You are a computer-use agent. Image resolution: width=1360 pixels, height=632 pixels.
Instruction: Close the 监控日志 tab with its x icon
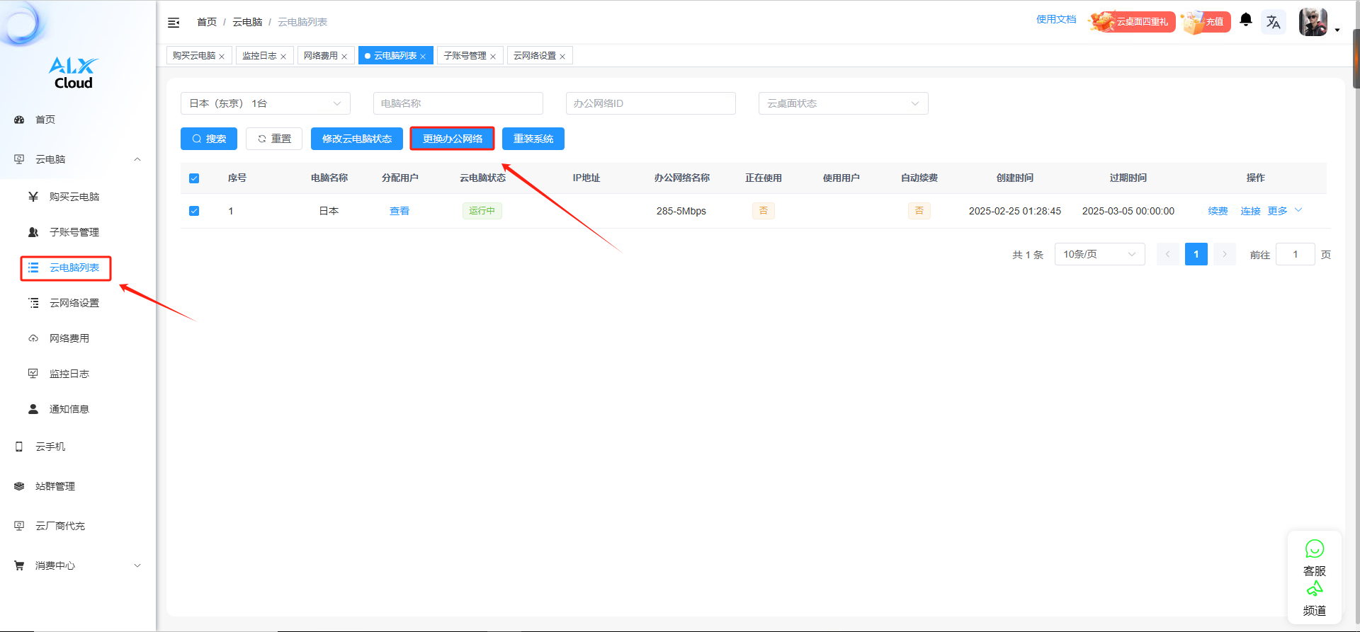click(283, 57)
